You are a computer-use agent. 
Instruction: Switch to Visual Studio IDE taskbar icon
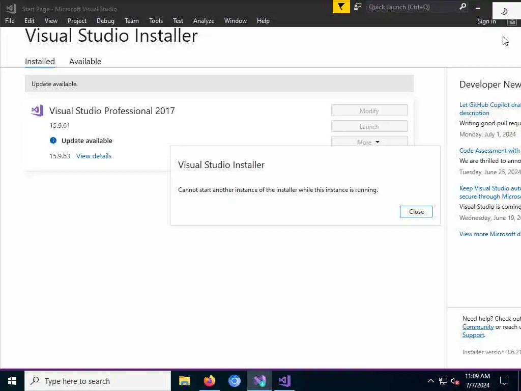coord(284,381)
